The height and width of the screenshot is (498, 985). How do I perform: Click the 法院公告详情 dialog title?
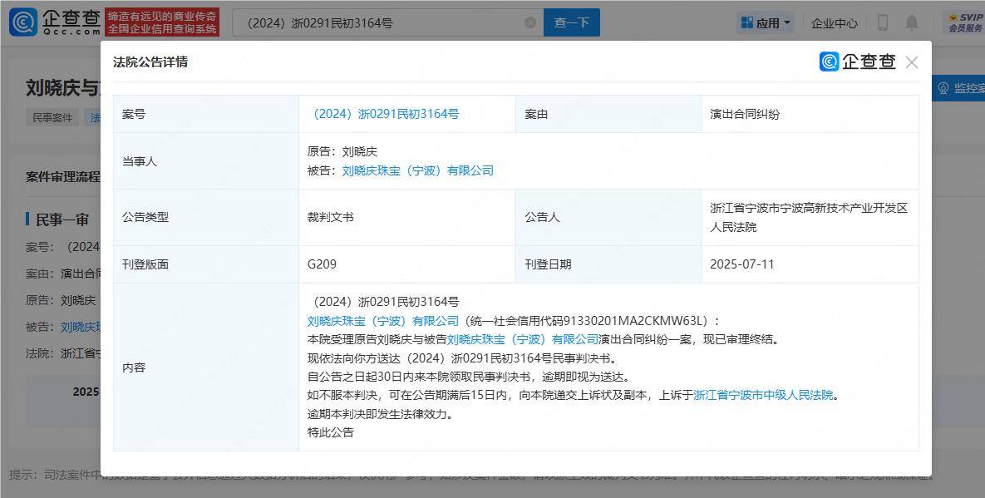pos(150,62)
